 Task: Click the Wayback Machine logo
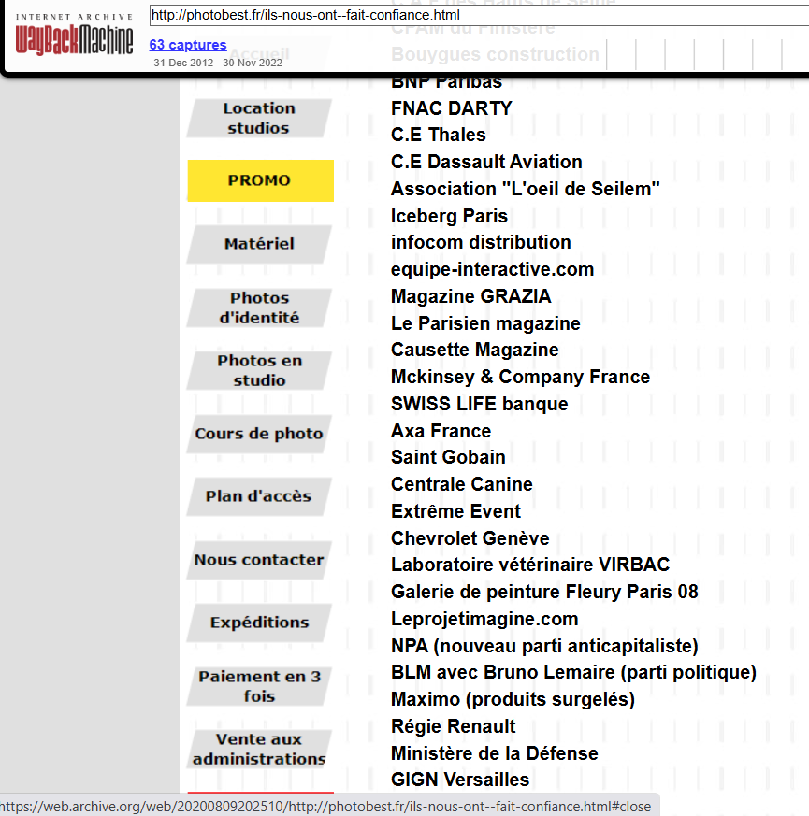click(74, 35)
